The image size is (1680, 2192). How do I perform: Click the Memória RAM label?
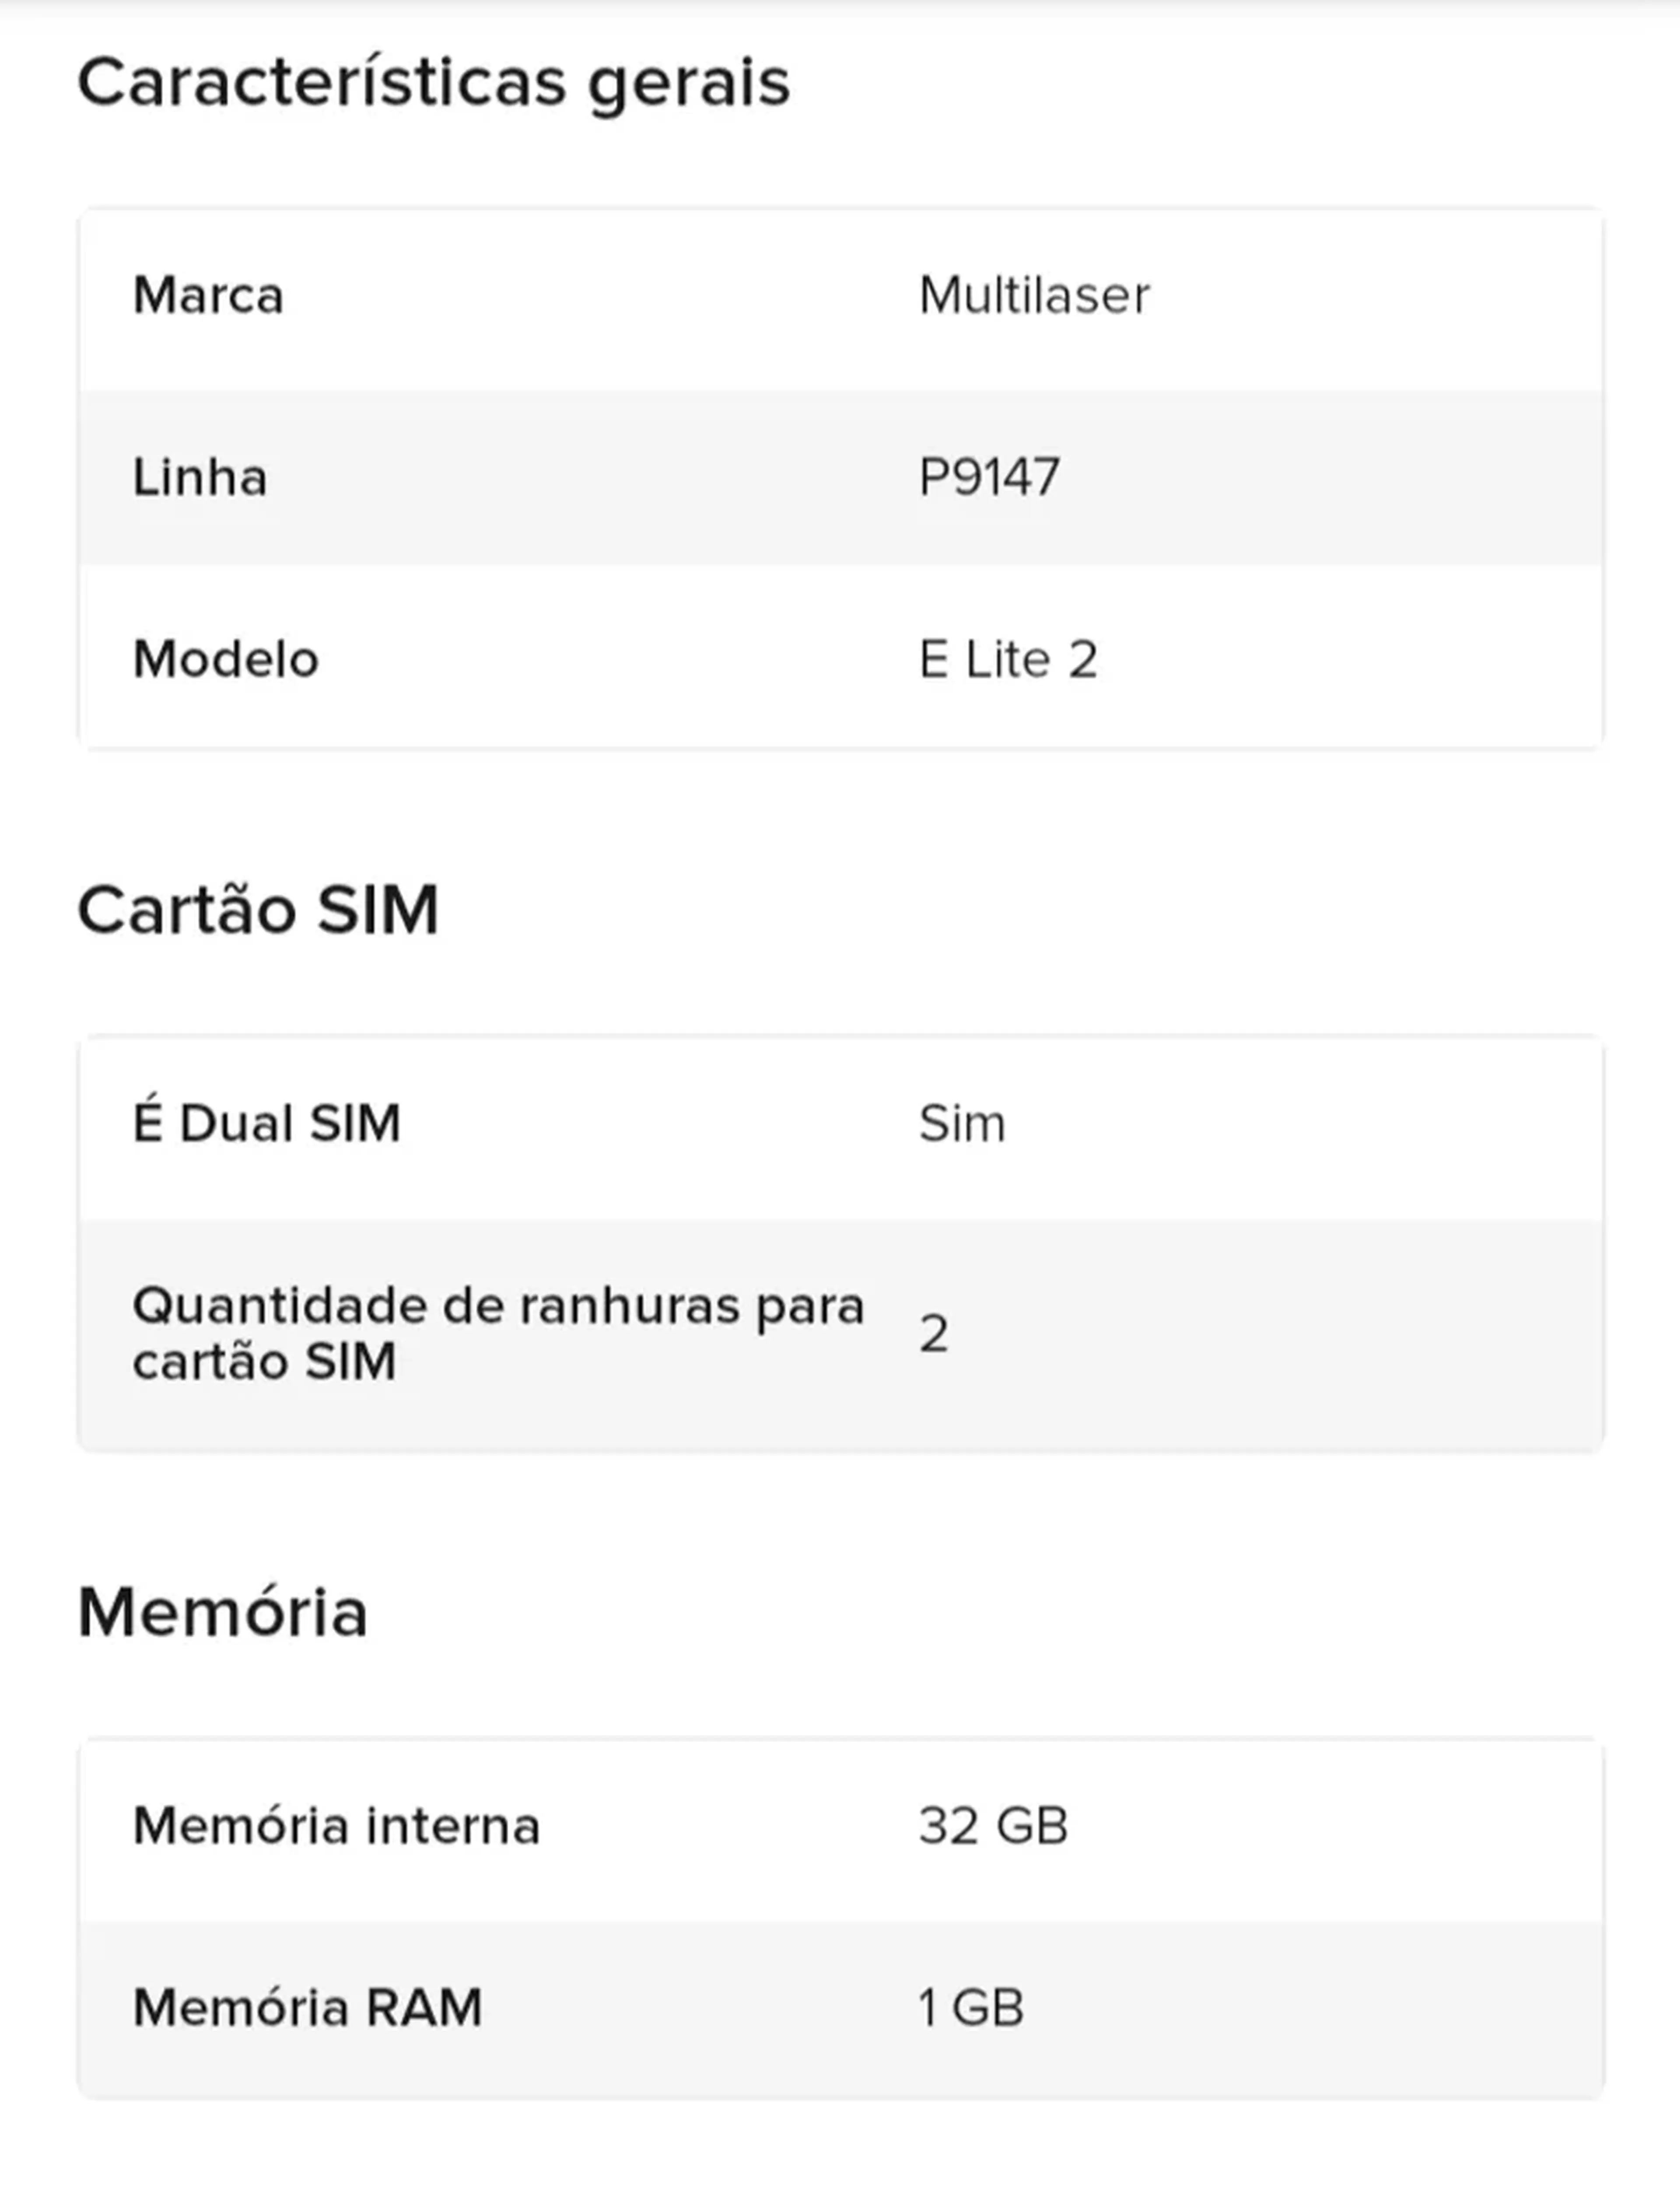[308, 2008]
